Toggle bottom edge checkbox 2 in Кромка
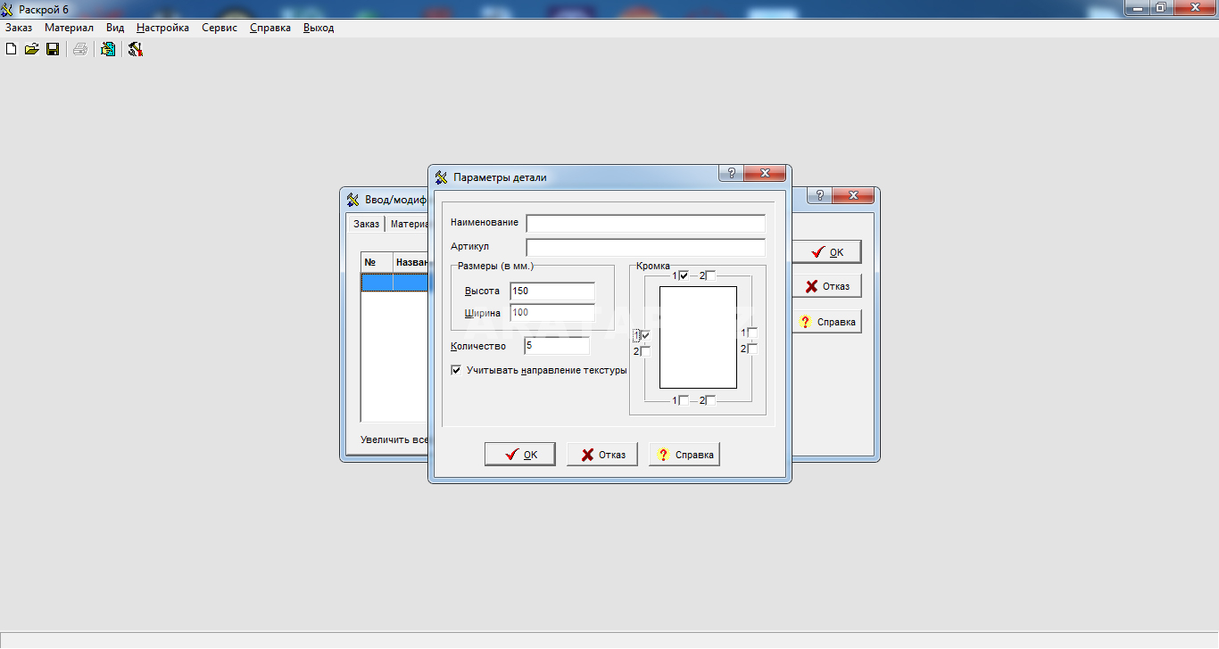Screen dimensions: 1219x649 tap(710, 400)
